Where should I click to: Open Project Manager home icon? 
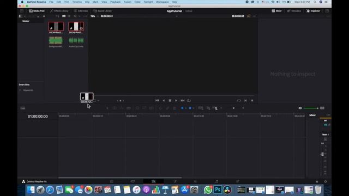(317, 181)
